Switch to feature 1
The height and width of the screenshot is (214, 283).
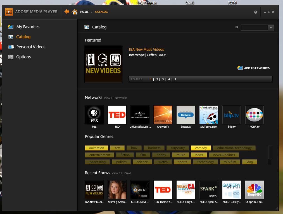(x=151, y=79)
